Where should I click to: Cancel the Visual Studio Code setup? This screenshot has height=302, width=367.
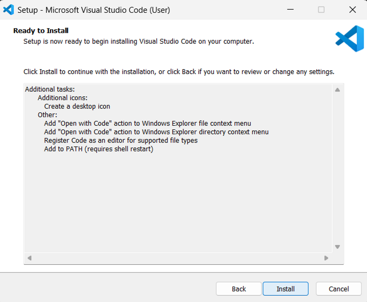(x=339, y=289)
